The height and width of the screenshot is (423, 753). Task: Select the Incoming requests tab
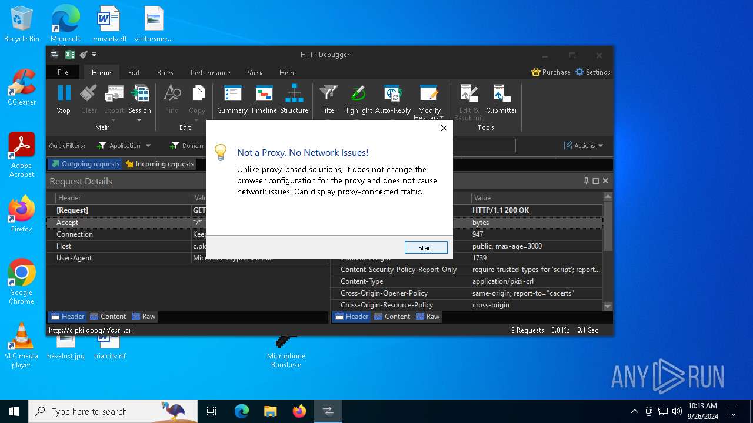click(x=159, y=164)
